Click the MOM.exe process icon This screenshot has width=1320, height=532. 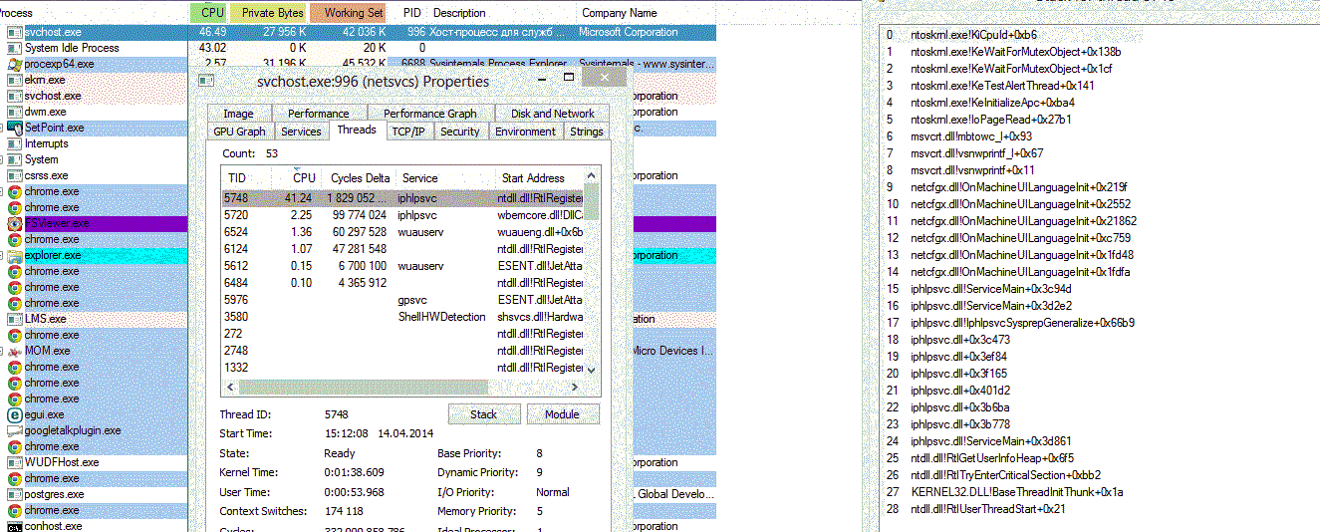click(14, 351)
